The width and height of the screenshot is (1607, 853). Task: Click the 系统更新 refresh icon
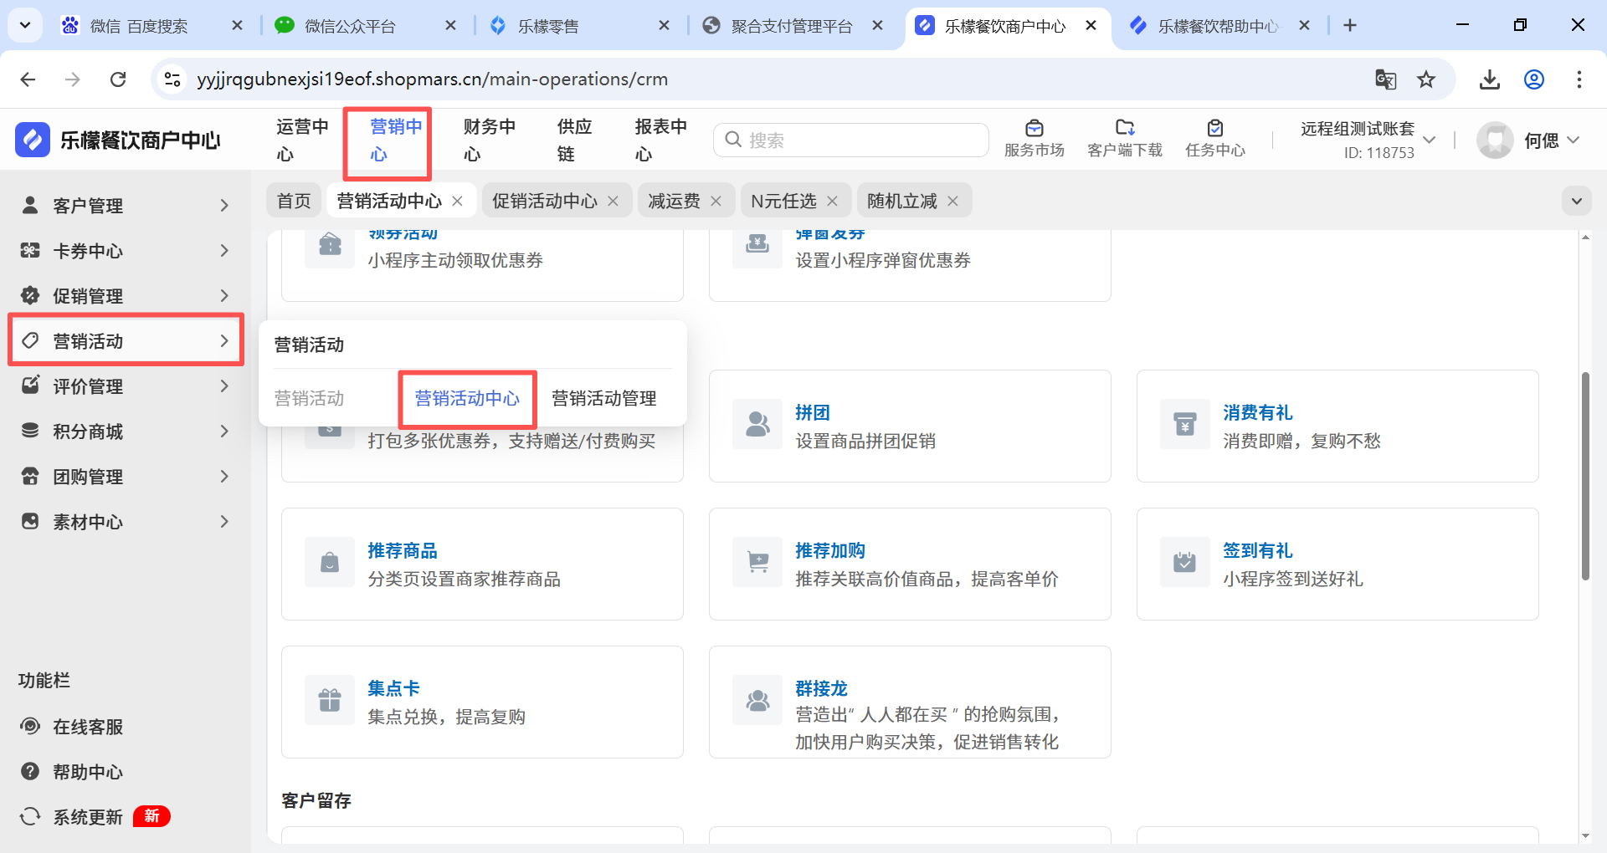(30, 816)
